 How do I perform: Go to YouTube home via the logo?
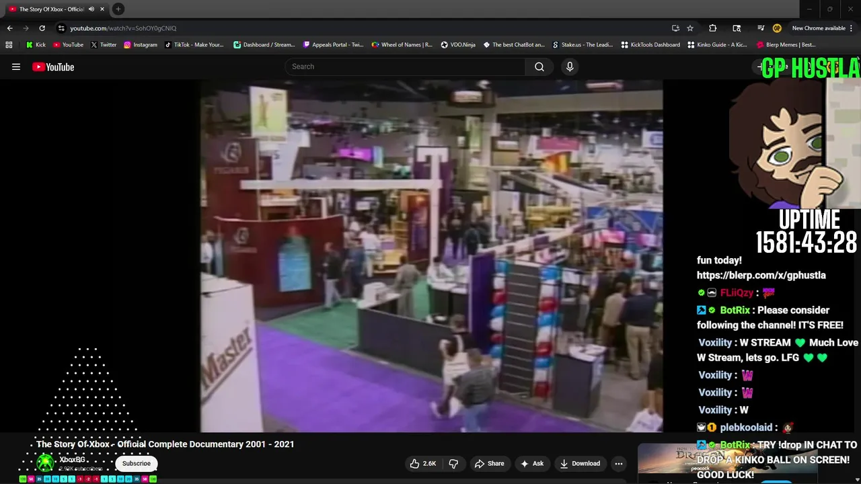pyautogui.click(x=53, y=67)
